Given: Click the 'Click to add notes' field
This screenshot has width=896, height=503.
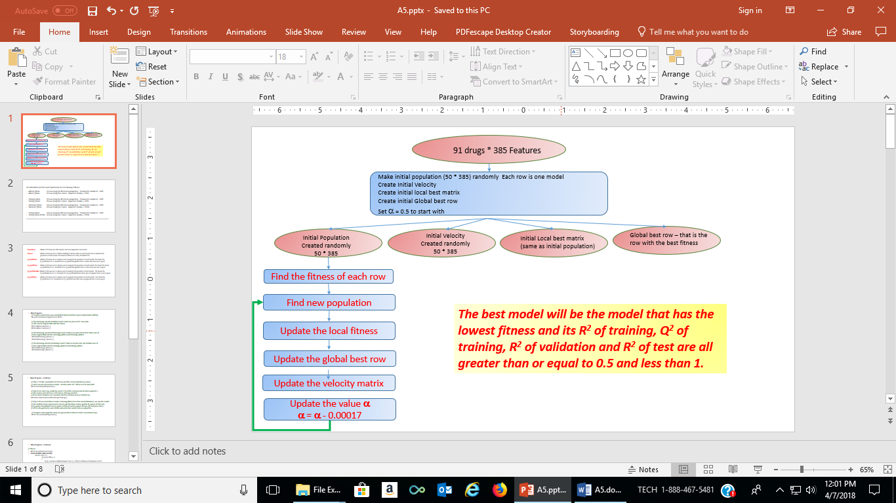Looking at the screenshot, I should (188, 451).
